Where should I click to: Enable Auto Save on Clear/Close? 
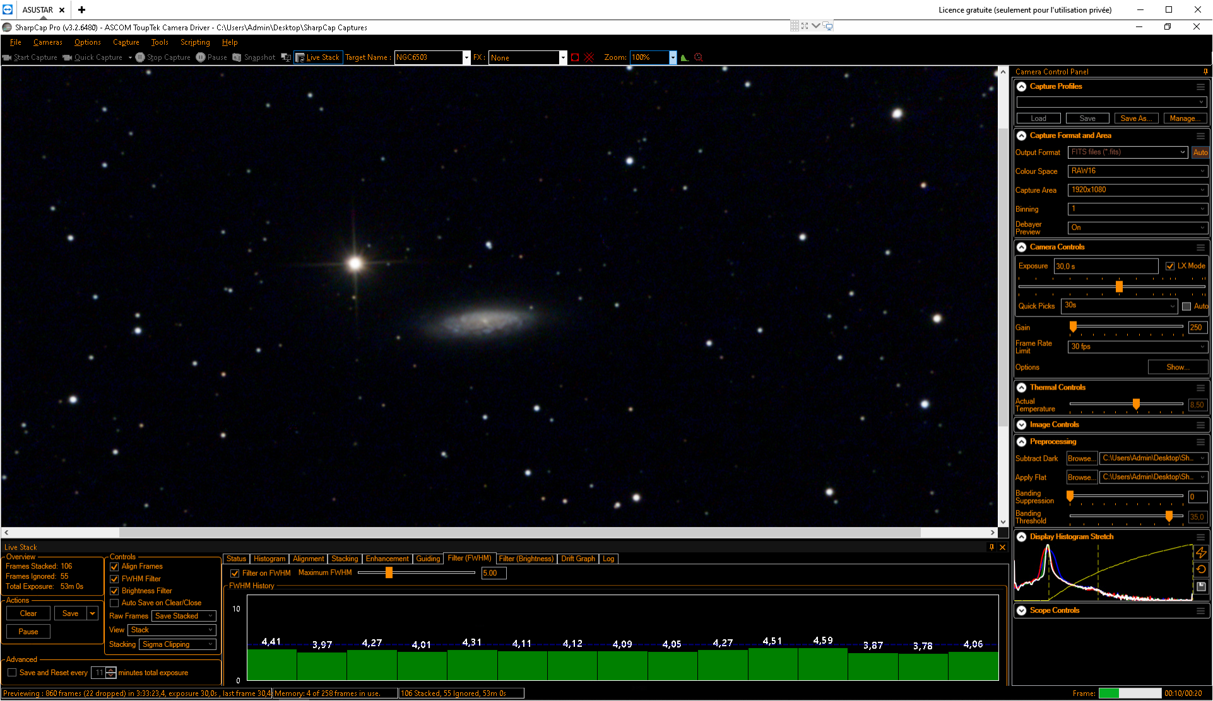tap(114, 603)
